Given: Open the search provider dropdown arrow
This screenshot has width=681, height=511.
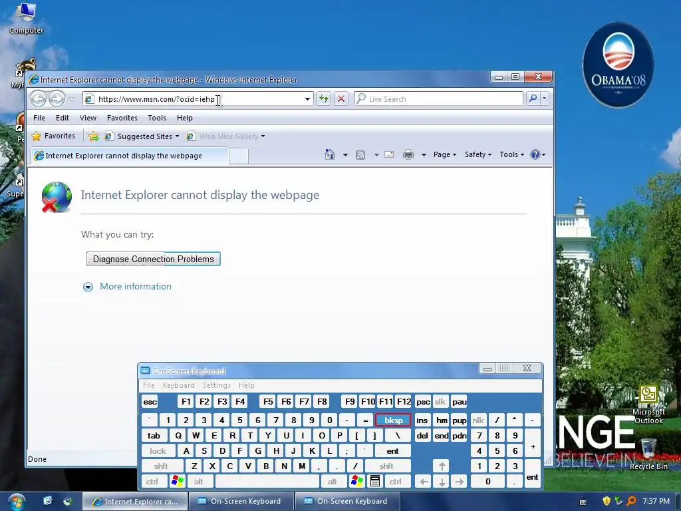Looking at the screenshot, I should [544, 98].
